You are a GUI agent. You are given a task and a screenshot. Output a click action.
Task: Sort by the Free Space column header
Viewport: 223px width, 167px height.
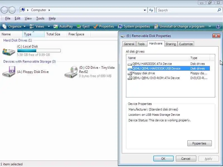click(x=79, y=34)
